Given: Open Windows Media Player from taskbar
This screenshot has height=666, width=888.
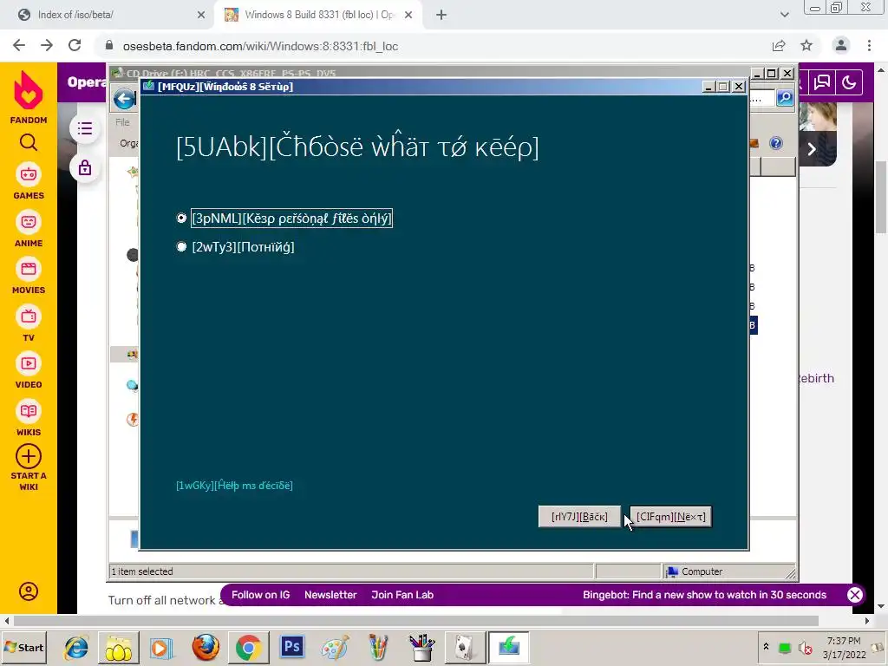Looking at the screenshot, I should point(160,647).
